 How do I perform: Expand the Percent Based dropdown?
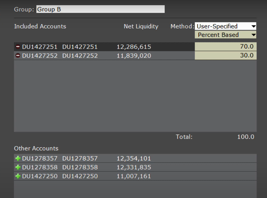coord(226,35)
